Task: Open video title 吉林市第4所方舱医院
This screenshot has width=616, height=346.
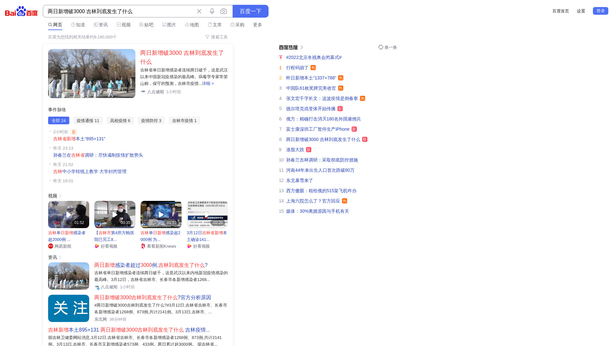Action: click(x=114, y=236)
